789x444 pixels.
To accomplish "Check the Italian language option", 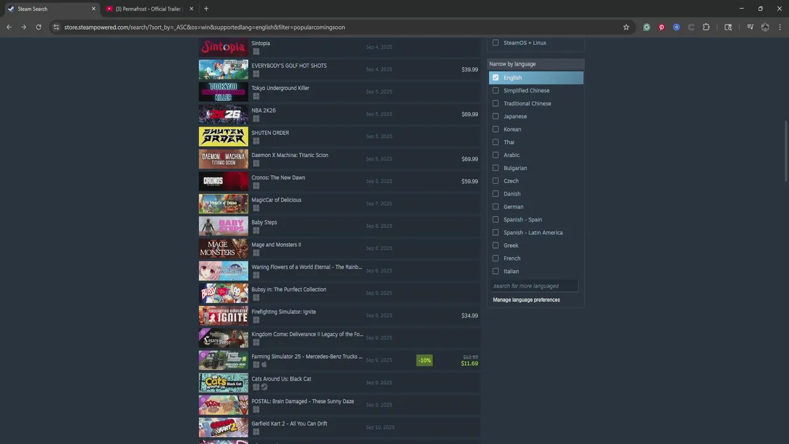I will [496, 271].
